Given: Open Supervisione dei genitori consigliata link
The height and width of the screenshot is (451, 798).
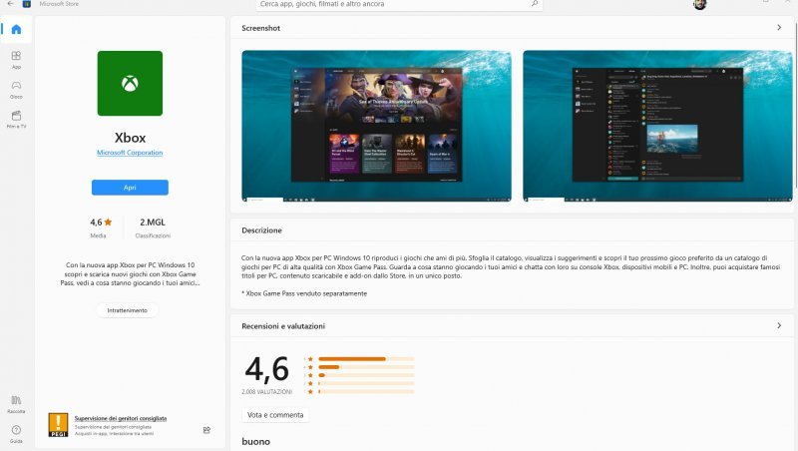Looking at the screenshot, I should 121,418.
